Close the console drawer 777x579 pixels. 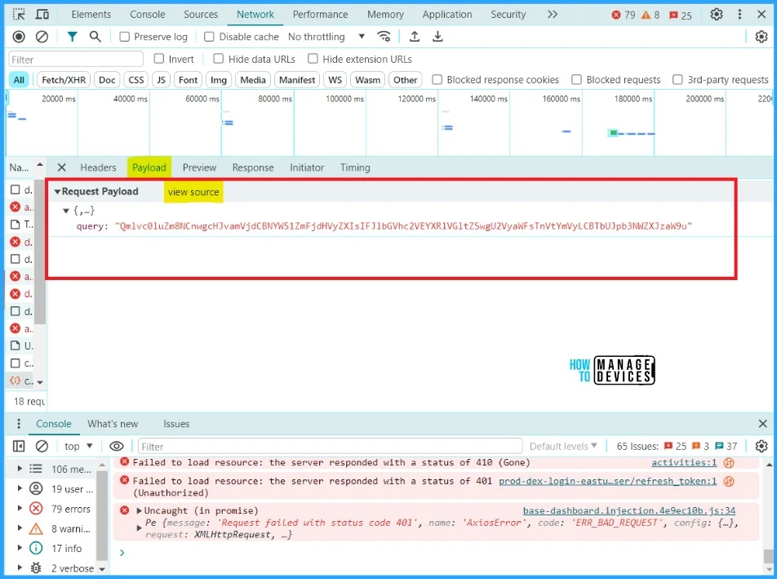pyautogui.click(x=762, y=424)
